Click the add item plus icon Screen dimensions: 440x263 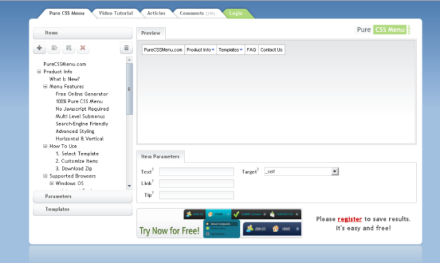point(39,48)
